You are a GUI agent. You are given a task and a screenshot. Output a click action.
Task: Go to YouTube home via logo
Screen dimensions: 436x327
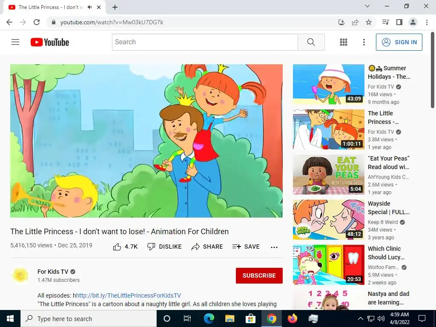tap(50, 42)
